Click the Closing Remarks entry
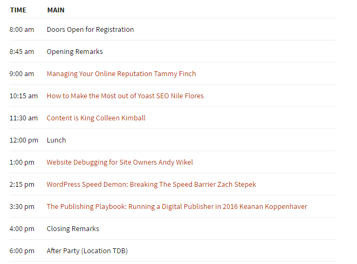 click(x=73, y=229)
